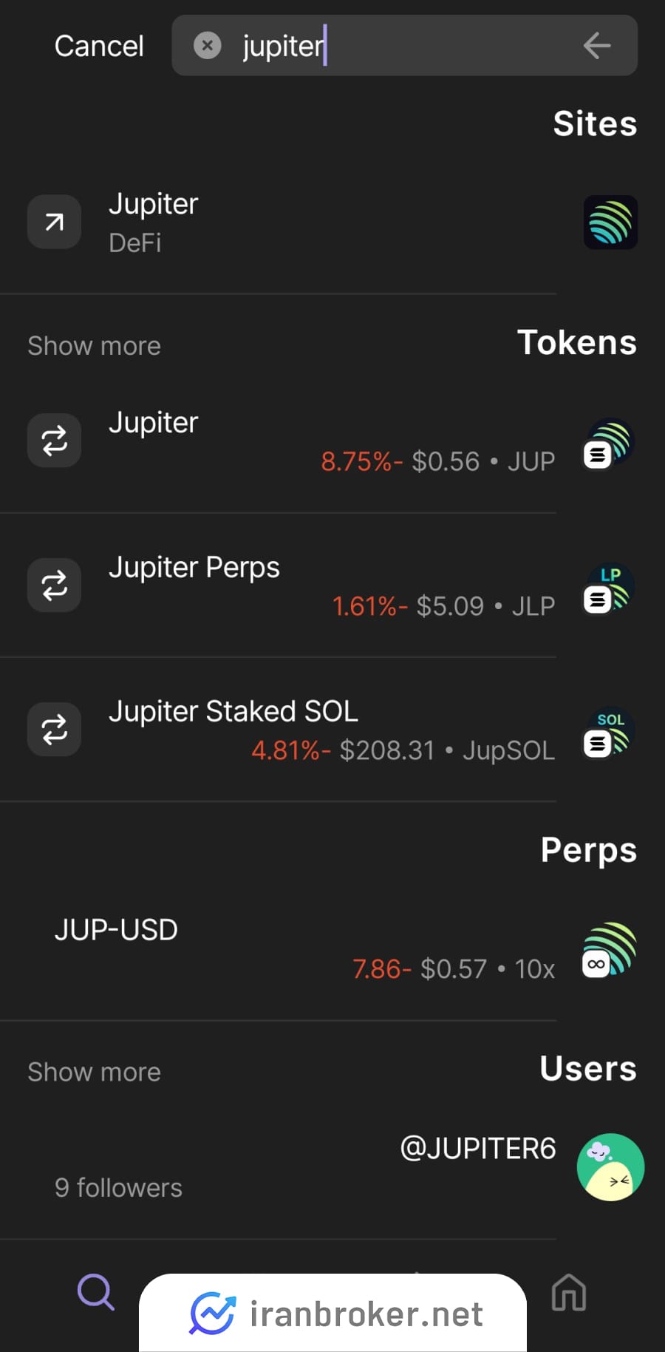Open @JUPITER6 user avatar
This screenshot has height=1352, width=665.
[x=610, y=1167]
